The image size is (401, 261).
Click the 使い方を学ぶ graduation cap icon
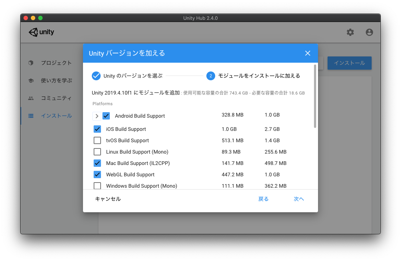[x=31, y=81]
